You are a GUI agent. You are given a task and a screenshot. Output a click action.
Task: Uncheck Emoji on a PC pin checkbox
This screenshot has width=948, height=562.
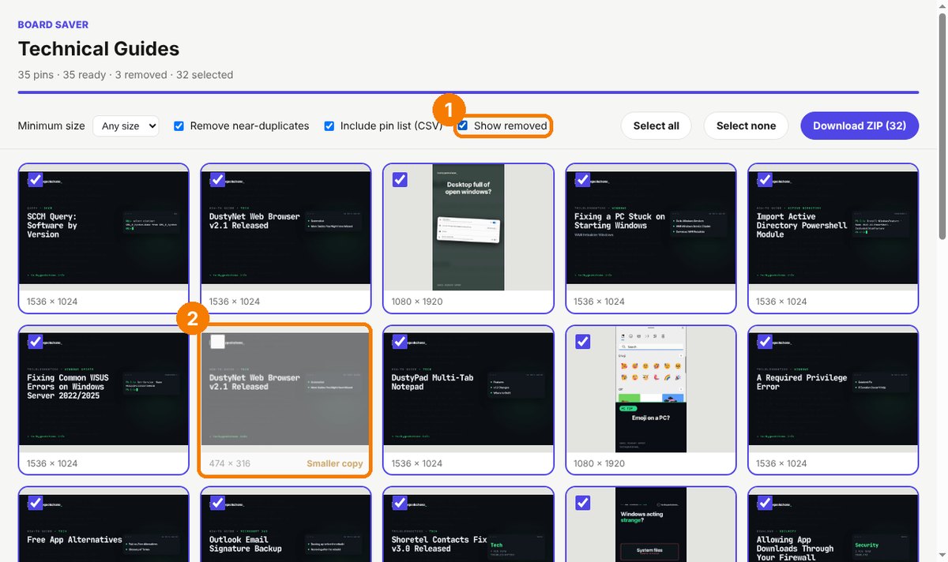tap(582, 341)
